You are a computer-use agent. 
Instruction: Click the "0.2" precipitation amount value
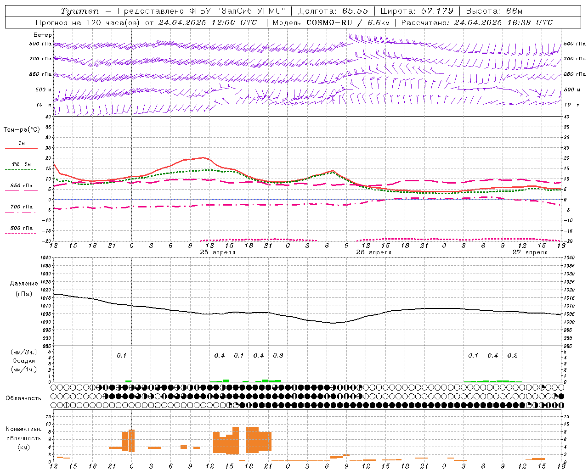click(512, 356)
